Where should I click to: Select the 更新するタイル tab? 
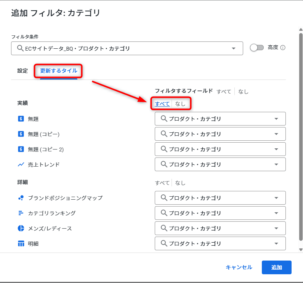tap(59, 71)
